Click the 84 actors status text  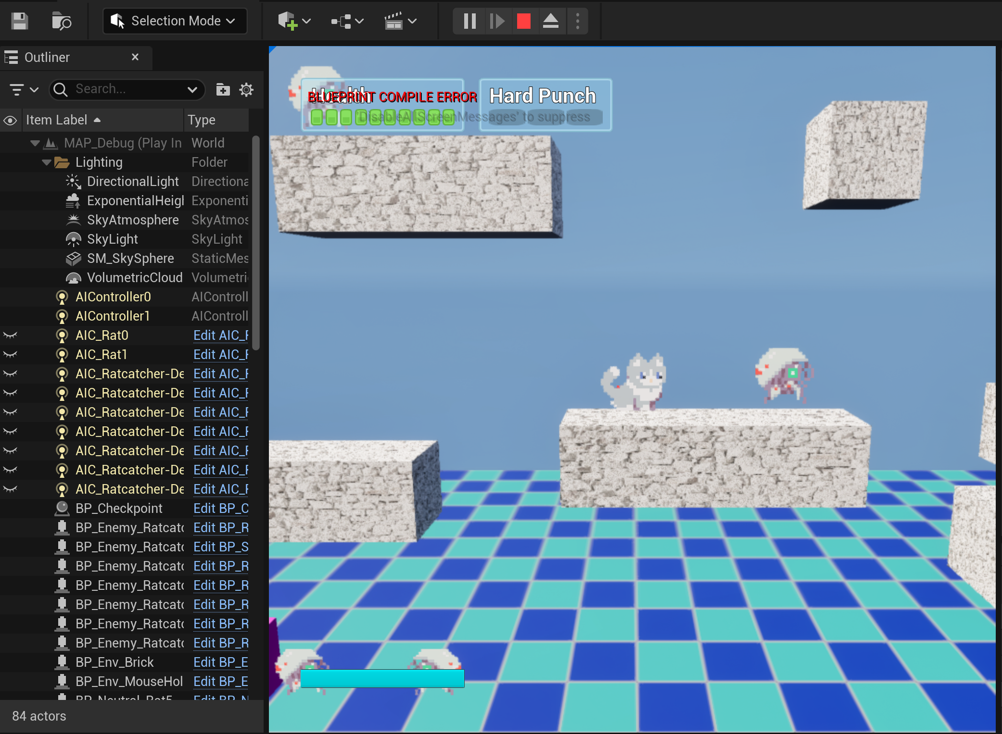(x=39, y=716)
